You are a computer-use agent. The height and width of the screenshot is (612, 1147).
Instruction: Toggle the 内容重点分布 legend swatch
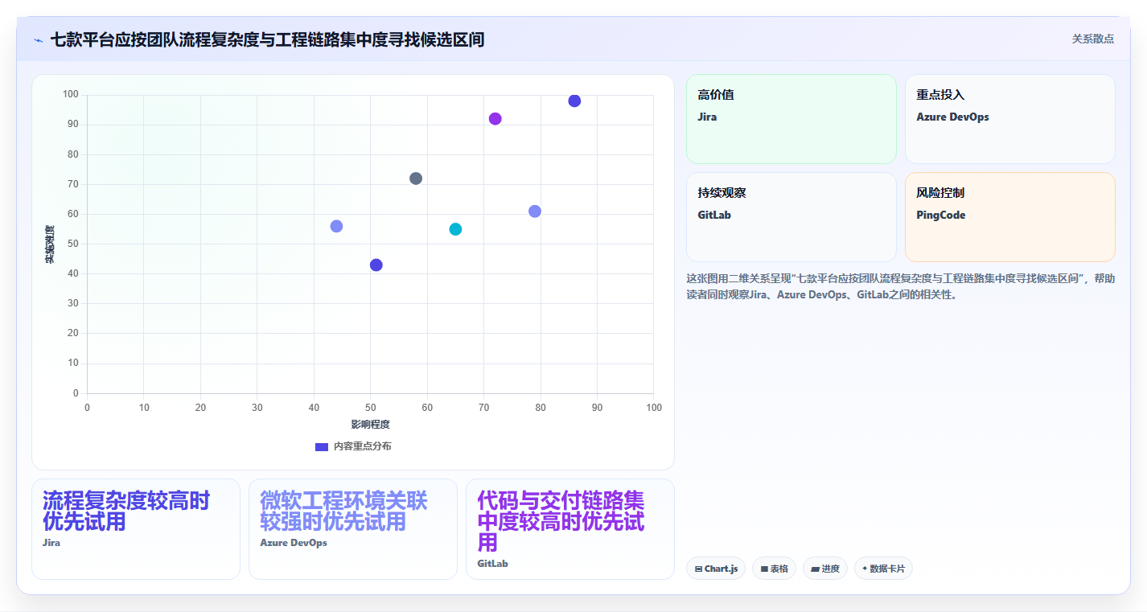(x=322, y=446)
